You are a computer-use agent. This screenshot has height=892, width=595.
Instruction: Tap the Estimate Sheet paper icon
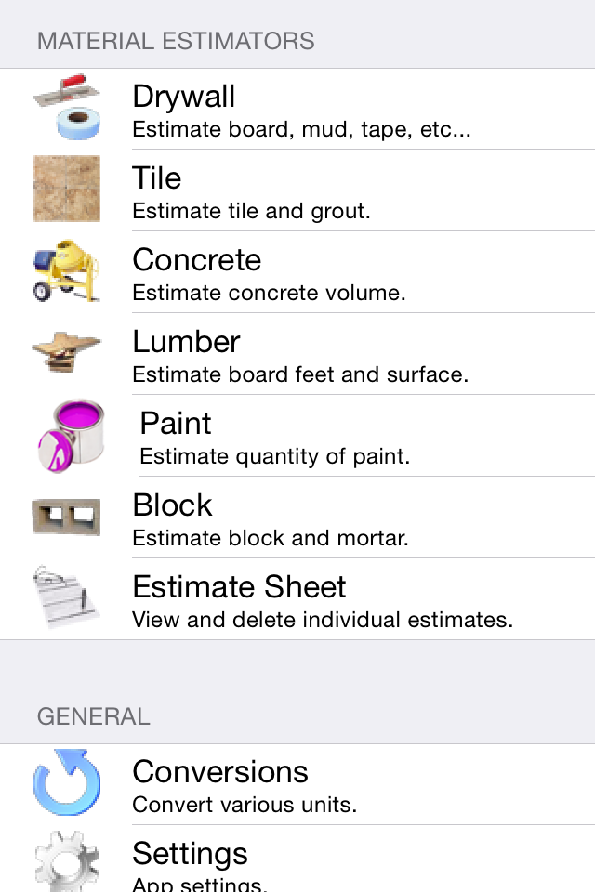(67, 597)
